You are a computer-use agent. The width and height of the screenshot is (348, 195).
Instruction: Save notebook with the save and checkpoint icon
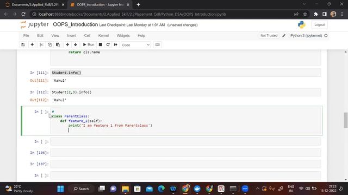(23, 44)
